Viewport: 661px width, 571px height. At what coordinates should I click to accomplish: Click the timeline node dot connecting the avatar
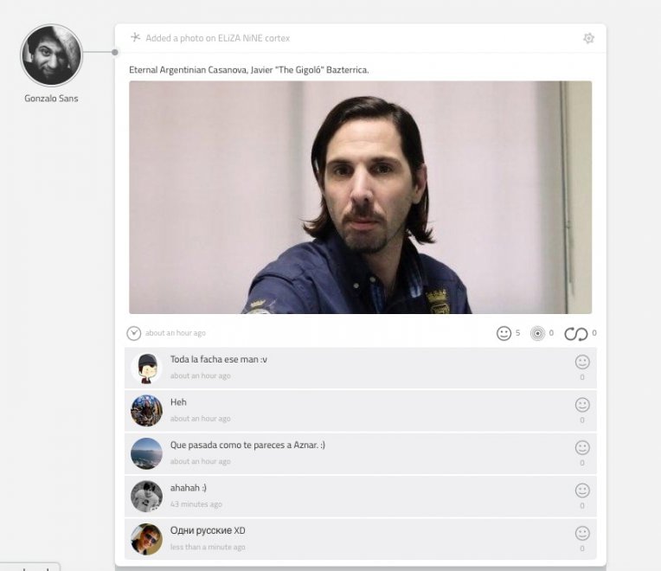pyautogui.click(x=115, y=52)
